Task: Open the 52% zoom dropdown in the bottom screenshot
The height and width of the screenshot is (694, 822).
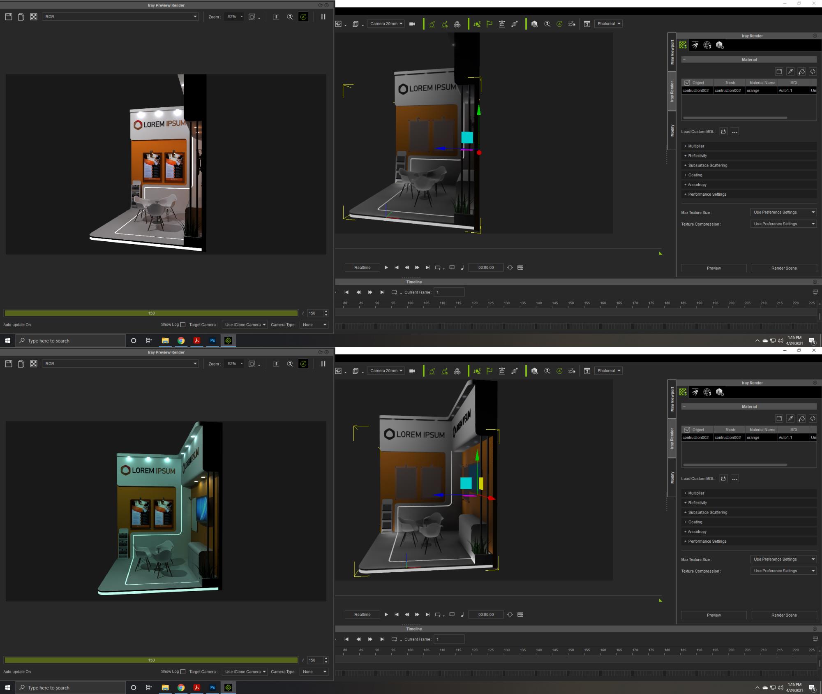Action: pos(235,364)
